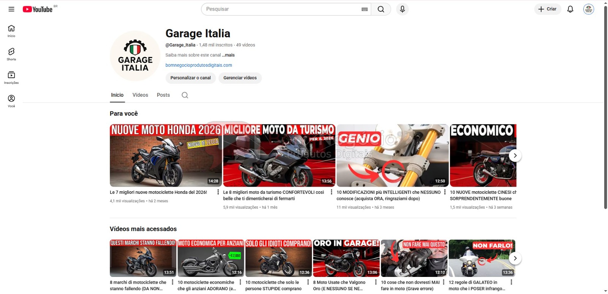Screen dimensions: 608x294
Task: Open the hamburger guide menu
Action: pos(11,9)
